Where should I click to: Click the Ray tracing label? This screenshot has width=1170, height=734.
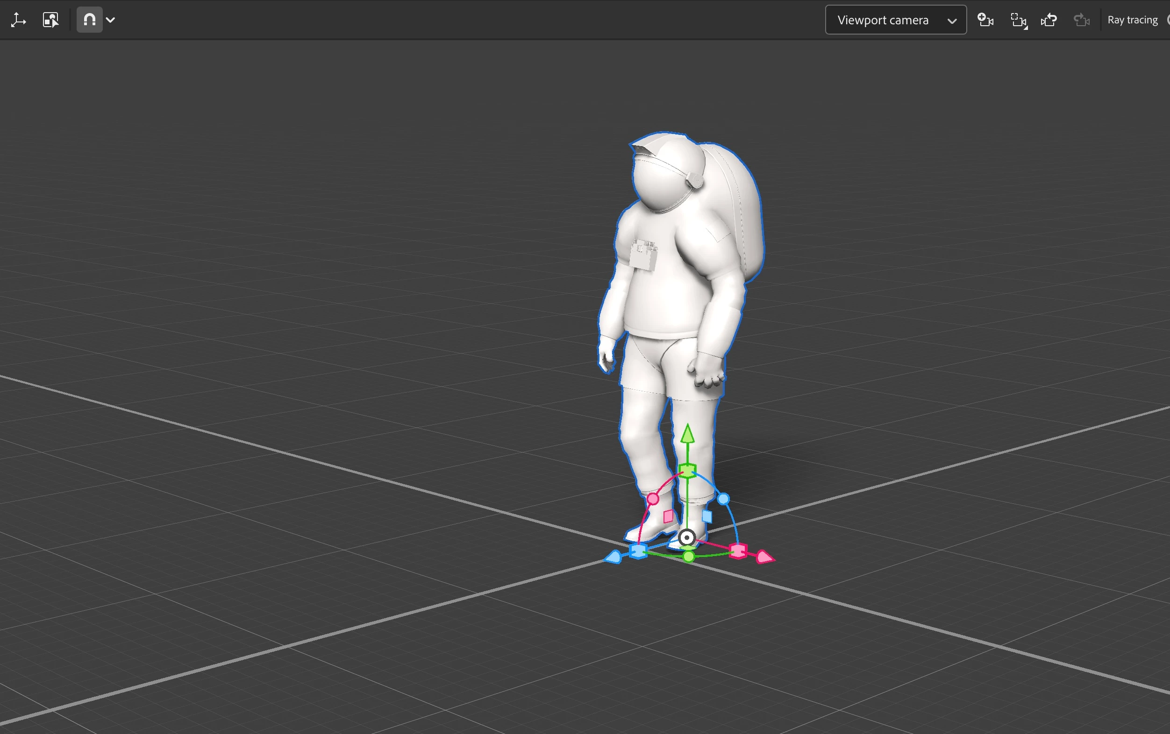click(1132, 20)
